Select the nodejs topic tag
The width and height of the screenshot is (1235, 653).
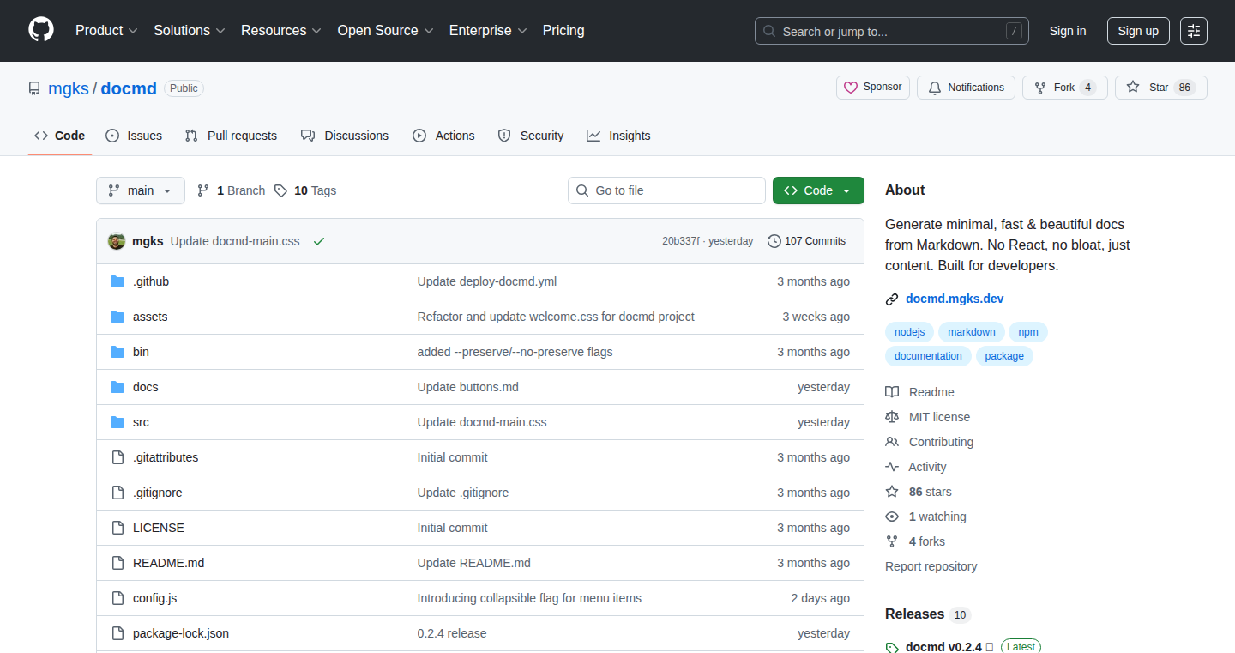909,332
